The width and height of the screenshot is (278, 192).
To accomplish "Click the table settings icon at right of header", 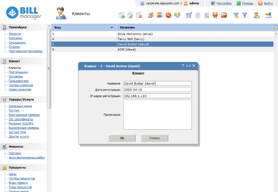I will pyautogui.click(x=275, y=27).
